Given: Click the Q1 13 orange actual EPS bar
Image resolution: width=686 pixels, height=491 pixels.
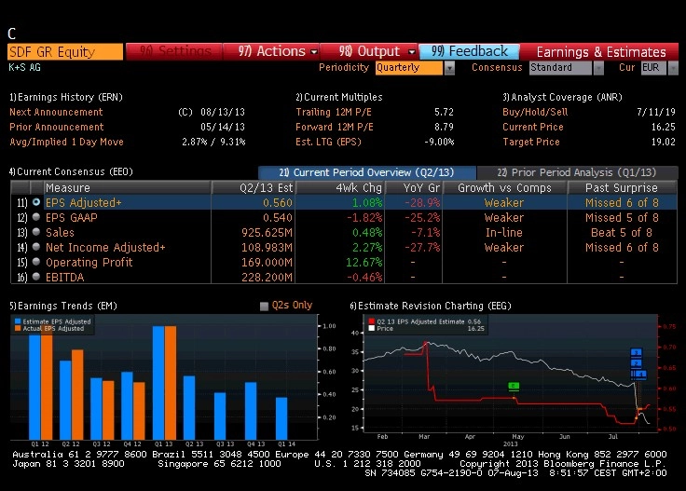Looking at the screenshot, I should [x=171, y=383].
